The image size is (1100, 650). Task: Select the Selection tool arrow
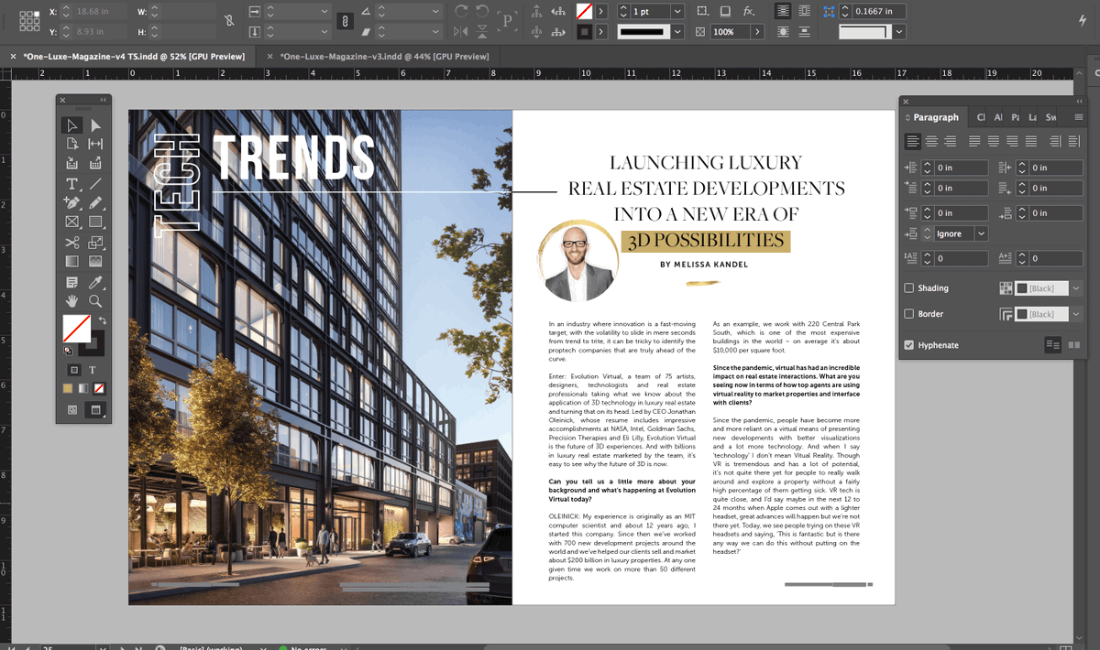[x=72, y=125]
